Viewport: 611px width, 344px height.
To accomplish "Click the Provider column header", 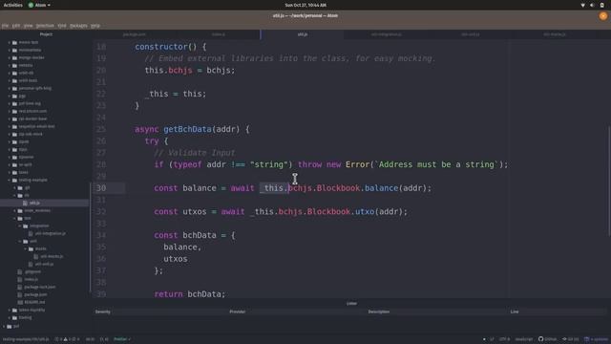I will (238, 312).
